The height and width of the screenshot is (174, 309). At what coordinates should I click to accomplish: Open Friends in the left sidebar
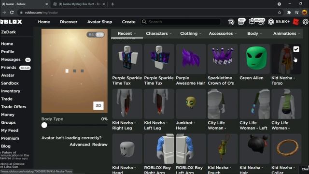(x=9, y=68)
